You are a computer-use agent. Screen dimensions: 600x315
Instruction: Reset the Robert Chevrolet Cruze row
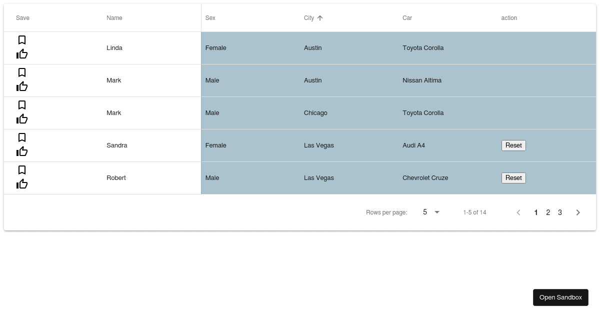(x=513, y=178)
